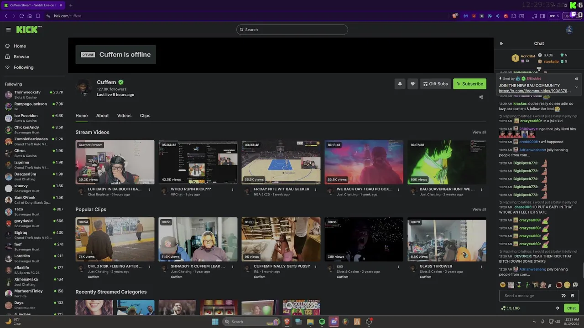Screen dimensions: 584x328
Task: Open Windows Start menu
Action: point(215,322)
